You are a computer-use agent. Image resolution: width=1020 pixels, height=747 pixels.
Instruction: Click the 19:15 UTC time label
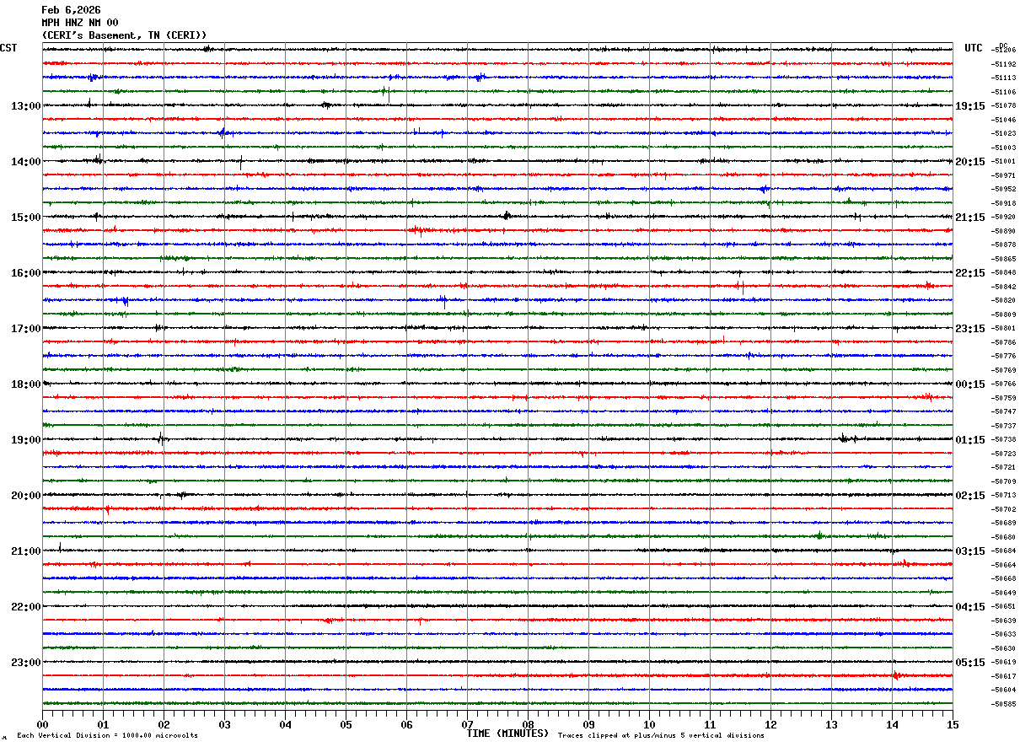(970, 106)
